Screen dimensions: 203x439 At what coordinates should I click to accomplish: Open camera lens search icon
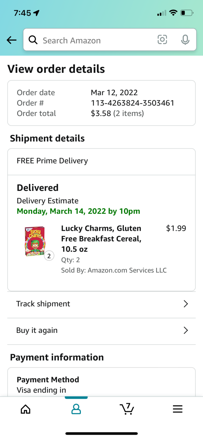click(x=162, y=40)
